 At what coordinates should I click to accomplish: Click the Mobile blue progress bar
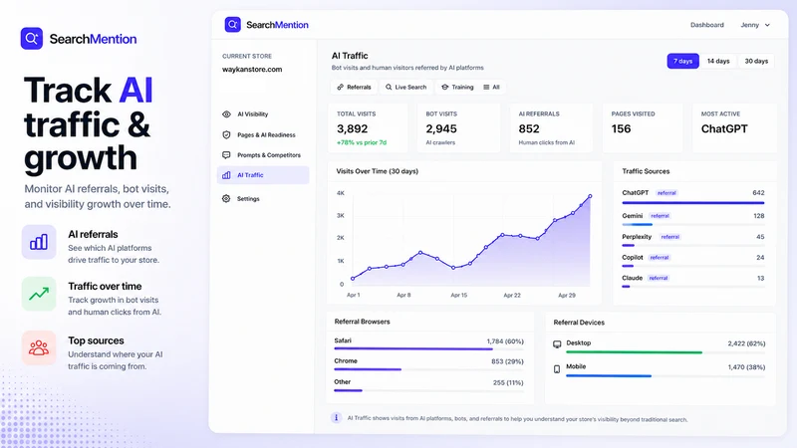[x=665, y=376]
